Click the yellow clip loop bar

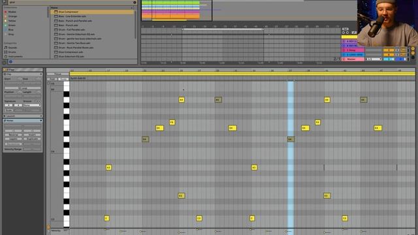click(x=242, y=74)
